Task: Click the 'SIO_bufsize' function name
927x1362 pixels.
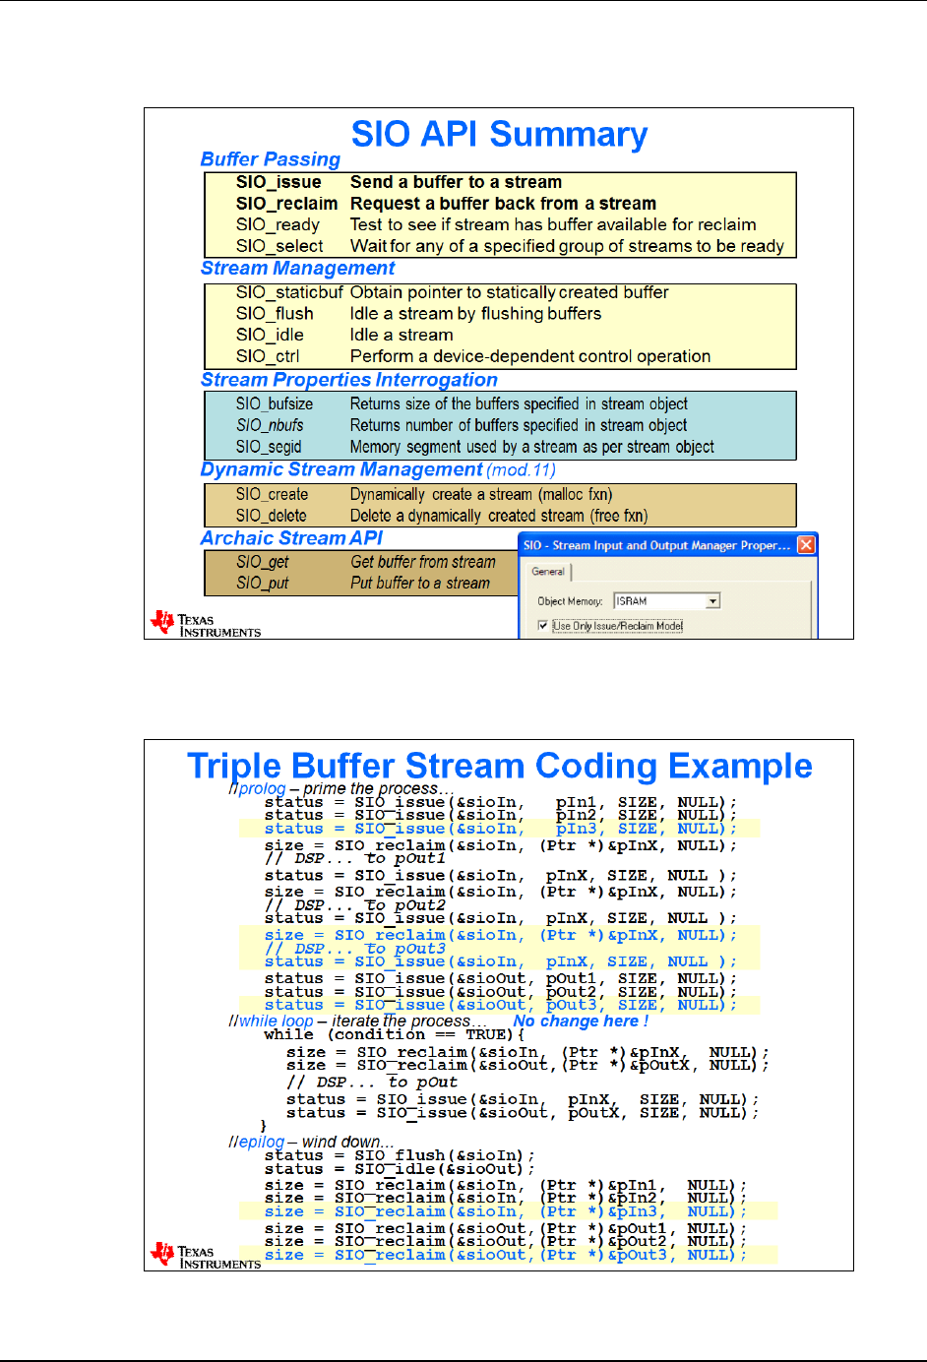Action: tap(275, 404)
